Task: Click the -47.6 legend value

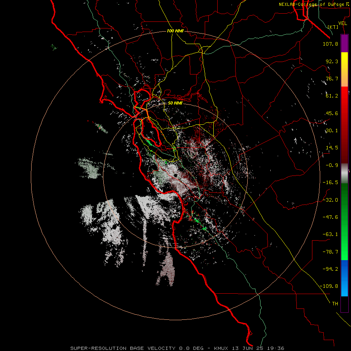Action: pos(330,217)
